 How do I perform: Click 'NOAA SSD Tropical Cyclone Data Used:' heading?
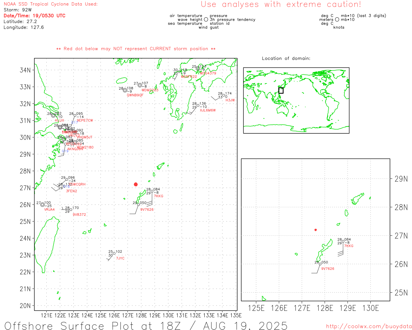(51, 4)
